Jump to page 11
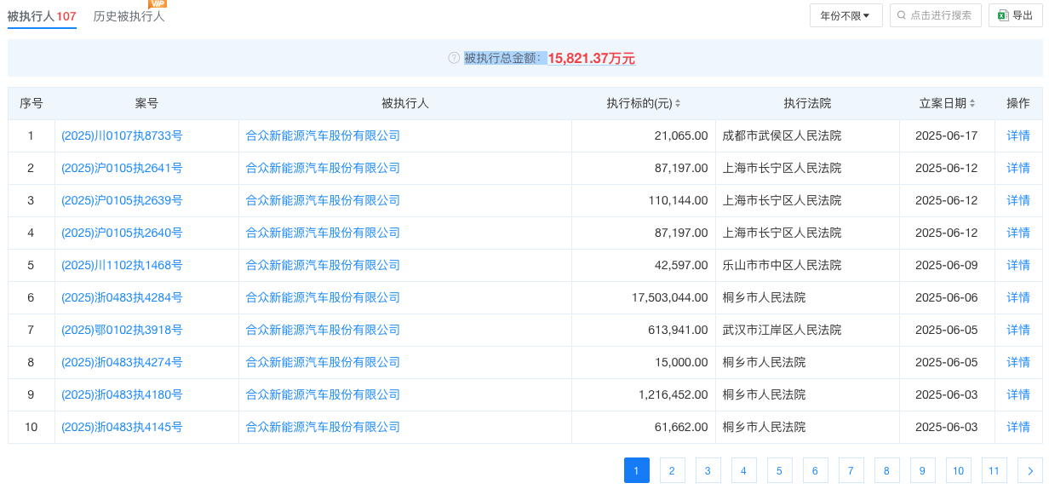Viewport: 1049px width, 489px height. pyautogui.click(x=994, y=470)
